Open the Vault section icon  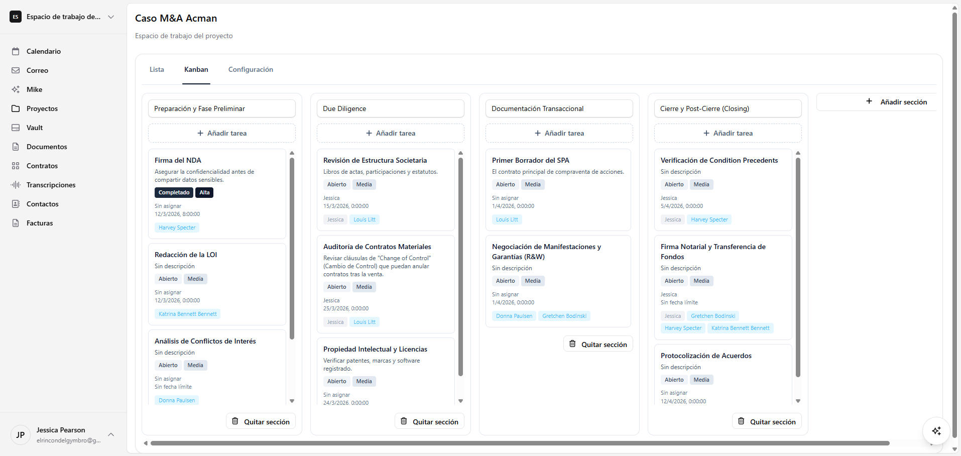click(16, 127)
